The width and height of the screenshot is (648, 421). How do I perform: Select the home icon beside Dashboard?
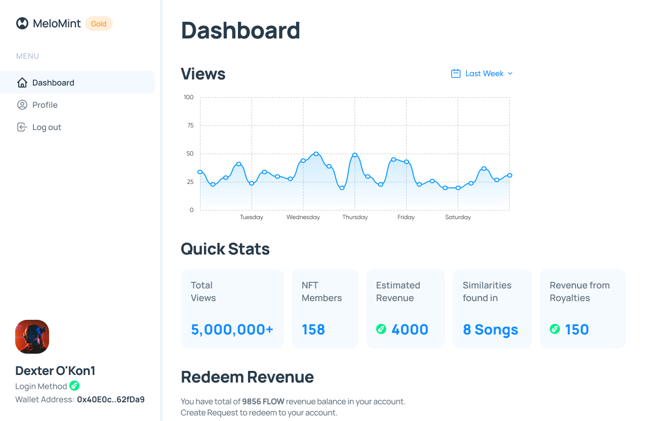point(22,82)
